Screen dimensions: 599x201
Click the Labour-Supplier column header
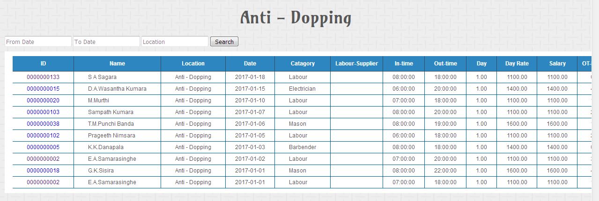356,64
